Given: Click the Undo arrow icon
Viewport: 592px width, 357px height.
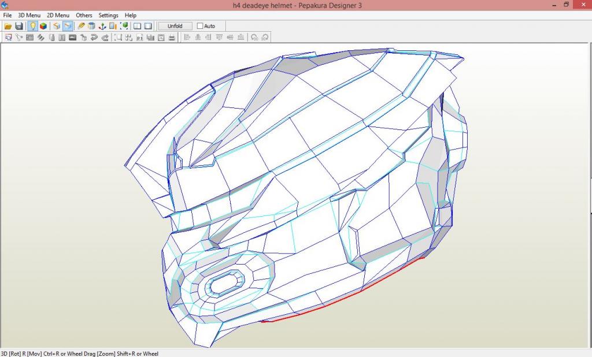Looking at the screenshot, I should coord(94,38).
